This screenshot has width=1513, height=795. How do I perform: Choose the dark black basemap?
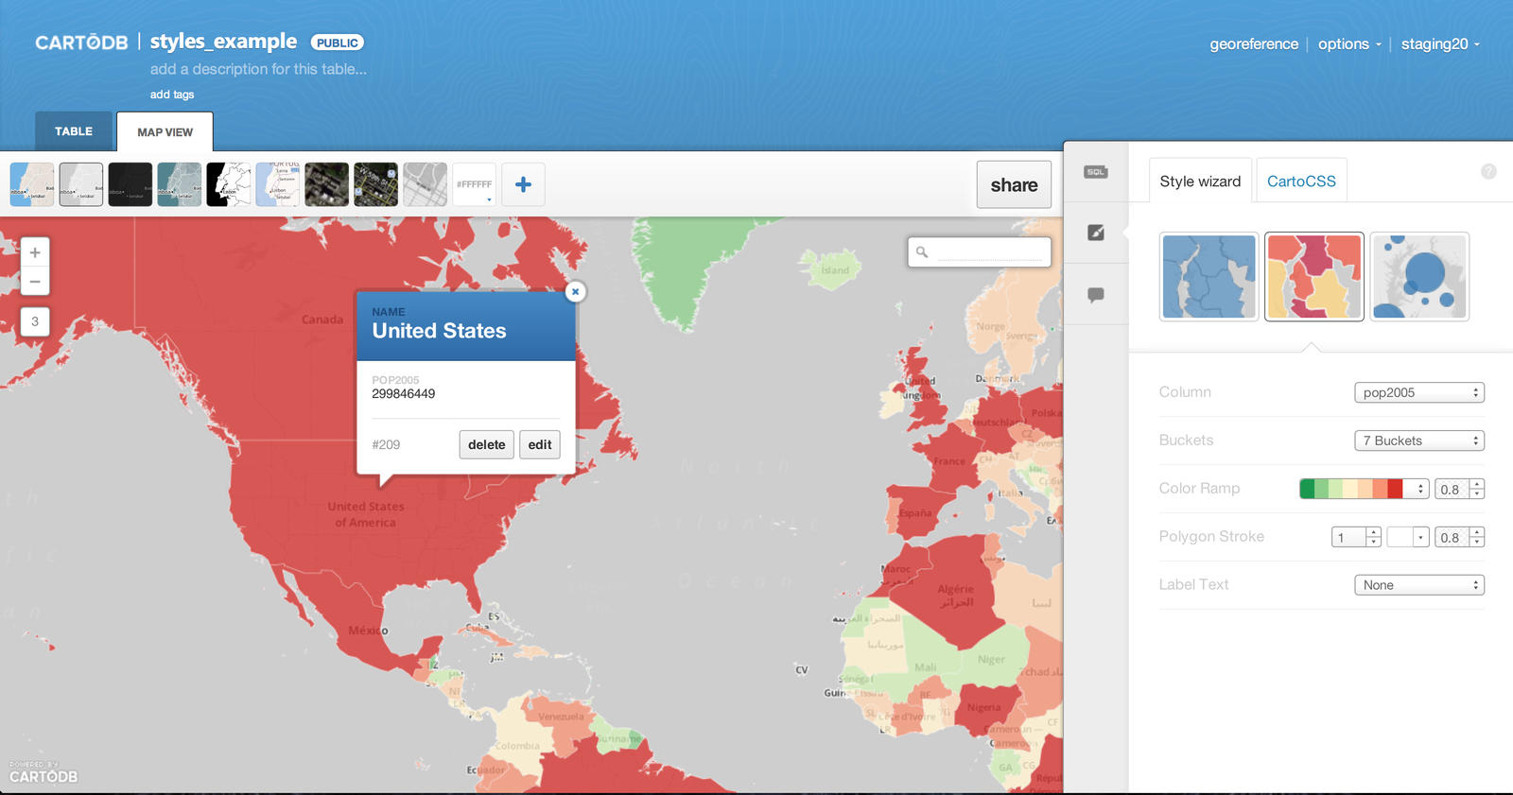coord(130,184)
